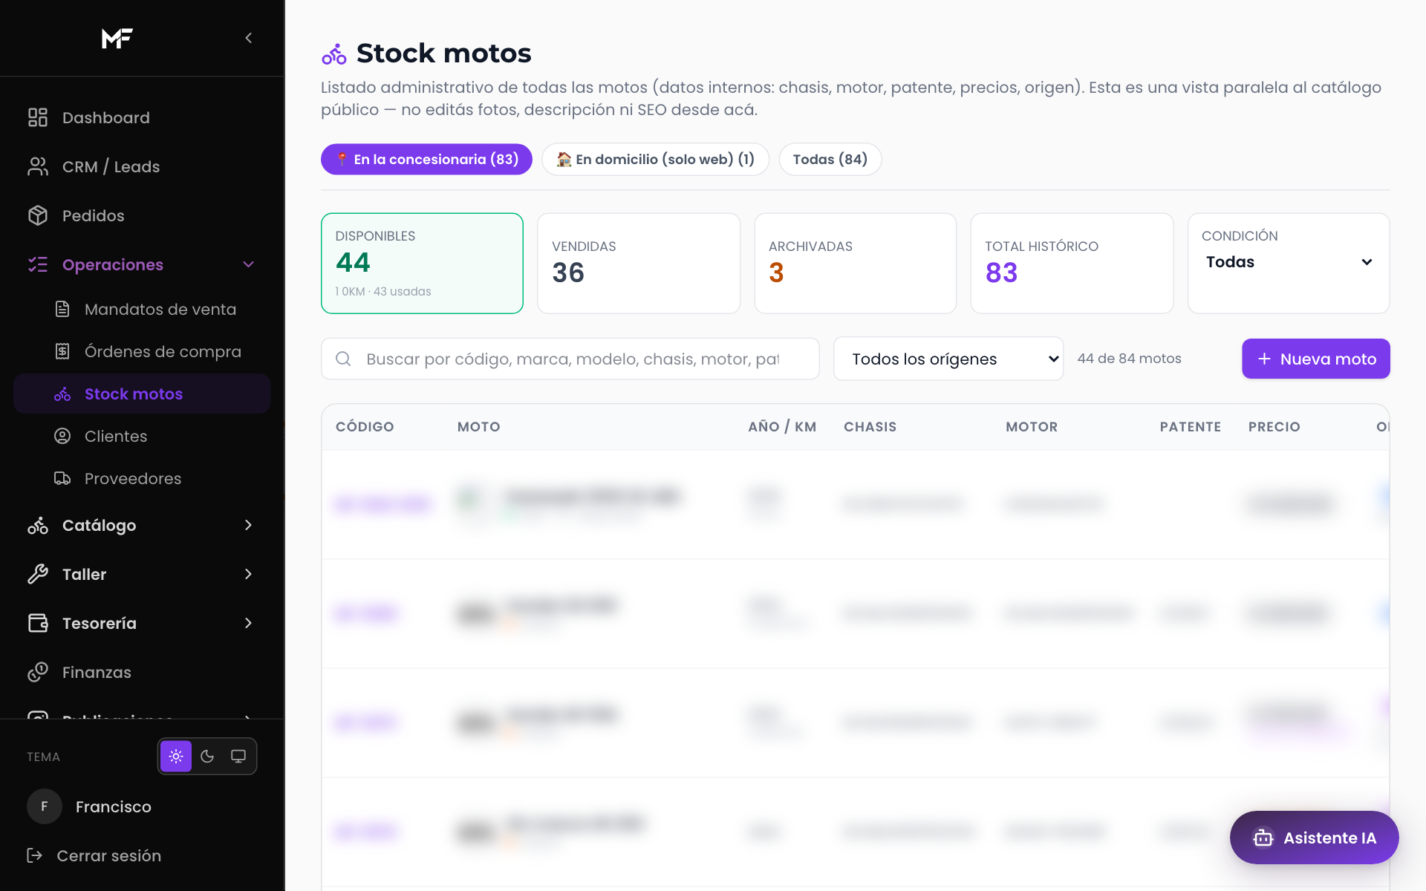Click the Nueva moto button
Image resolution: width=1426 pixels, height=891 pixels.
1315,359
